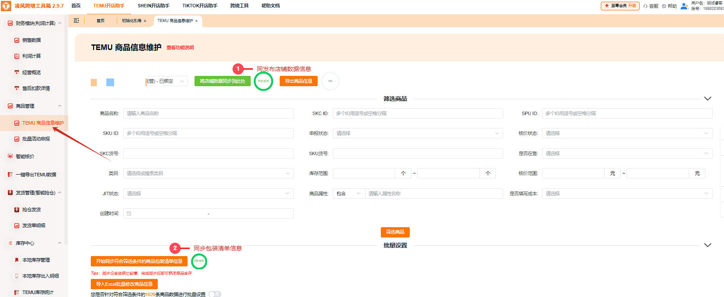Image resolution: width=724 pixels, height=297 pixels.
Task: Click the 利润计算 sidebar icon
Action: (17, 56)
